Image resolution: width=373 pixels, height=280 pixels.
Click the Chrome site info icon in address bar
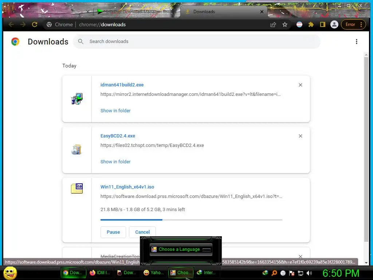[49, 24]
